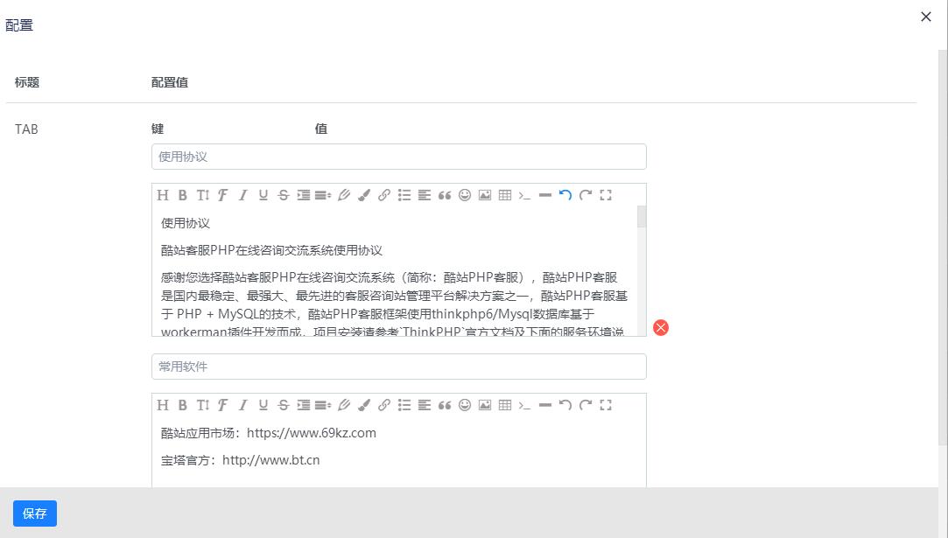Open font family menu in second editor
Image resolution: width=948 pixels, height=538 pixels.
[x=223, y=405]
